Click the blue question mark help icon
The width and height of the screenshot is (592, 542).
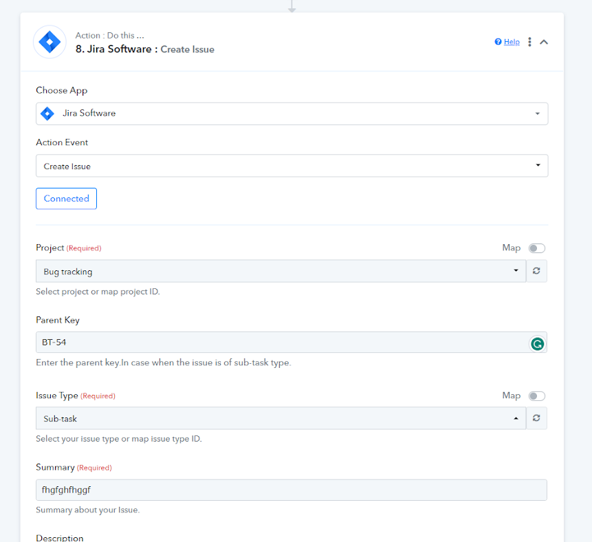(x=498, y=42)
